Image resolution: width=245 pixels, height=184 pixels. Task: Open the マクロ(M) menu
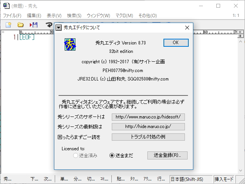coord(124,16)
